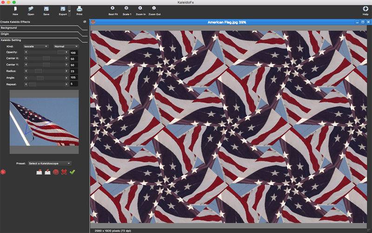372x233 pixels.
Task: Click the document window icon in title bar
Action: (93, 22)
